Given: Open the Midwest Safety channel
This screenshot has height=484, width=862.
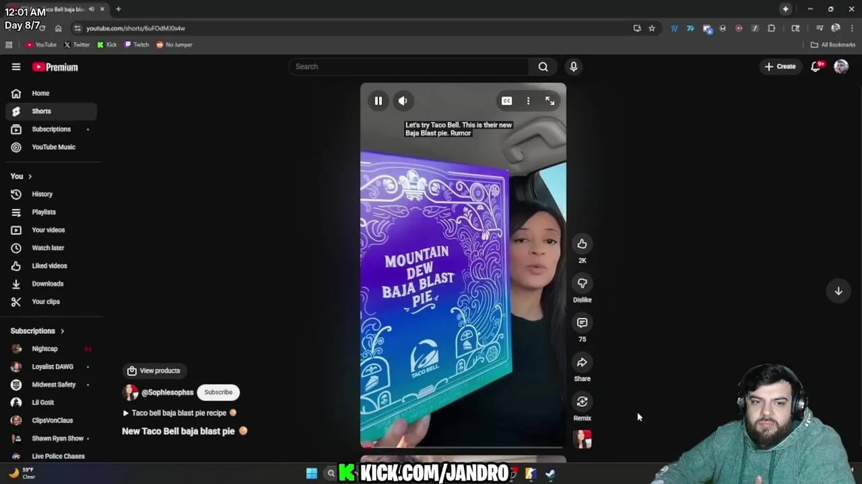Looking at the screenshot, I should point(51,385).
